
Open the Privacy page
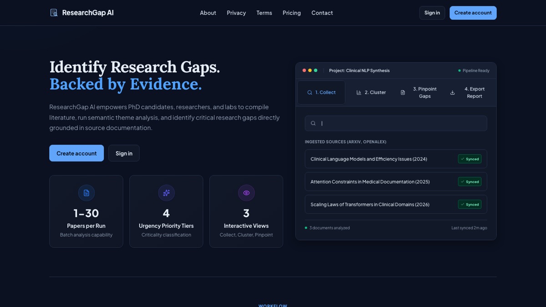(236, 13)
